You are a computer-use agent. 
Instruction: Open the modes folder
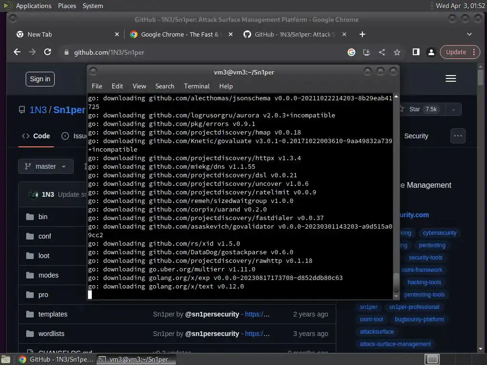coord(49,275)
